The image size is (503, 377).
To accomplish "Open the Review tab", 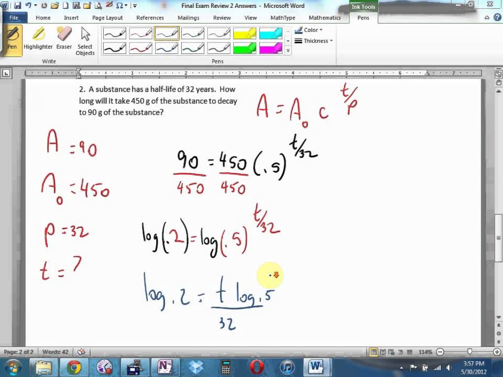I will [x=222, y=18].
